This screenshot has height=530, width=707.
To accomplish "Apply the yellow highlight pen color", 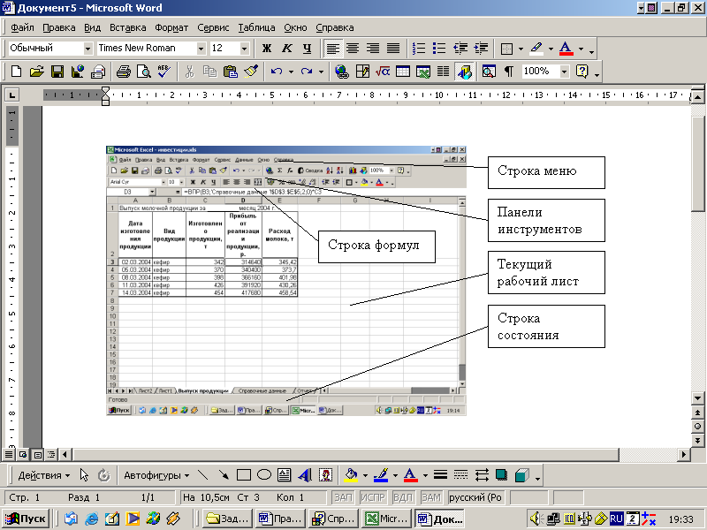I will pyautogui.click(x=536, y=48).
